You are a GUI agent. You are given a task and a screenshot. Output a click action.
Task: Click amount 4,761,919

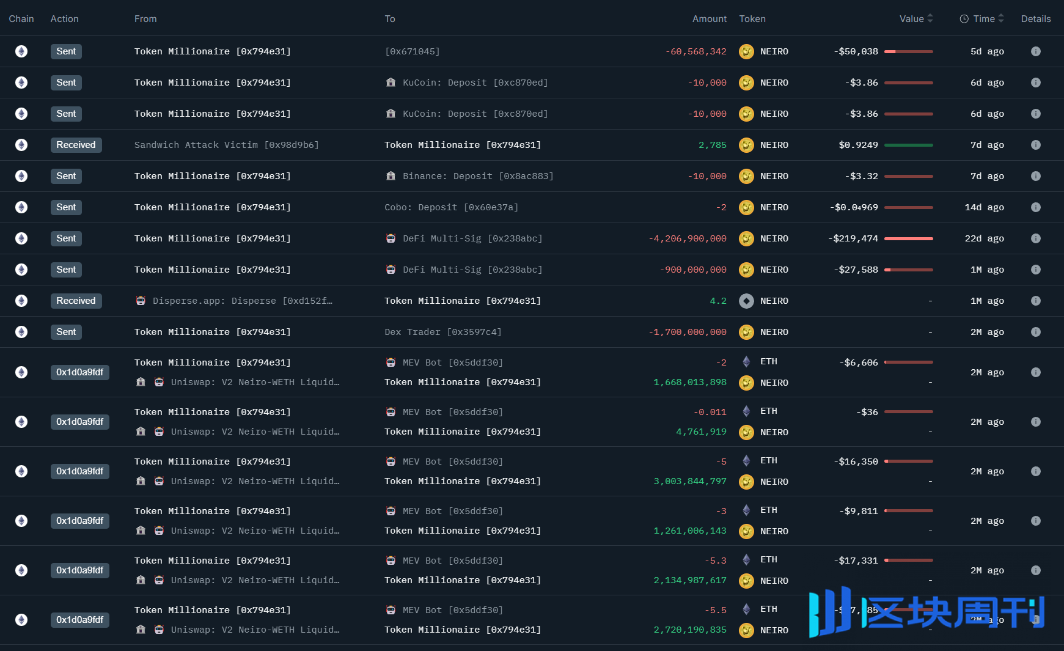click(x=701, y=432)
